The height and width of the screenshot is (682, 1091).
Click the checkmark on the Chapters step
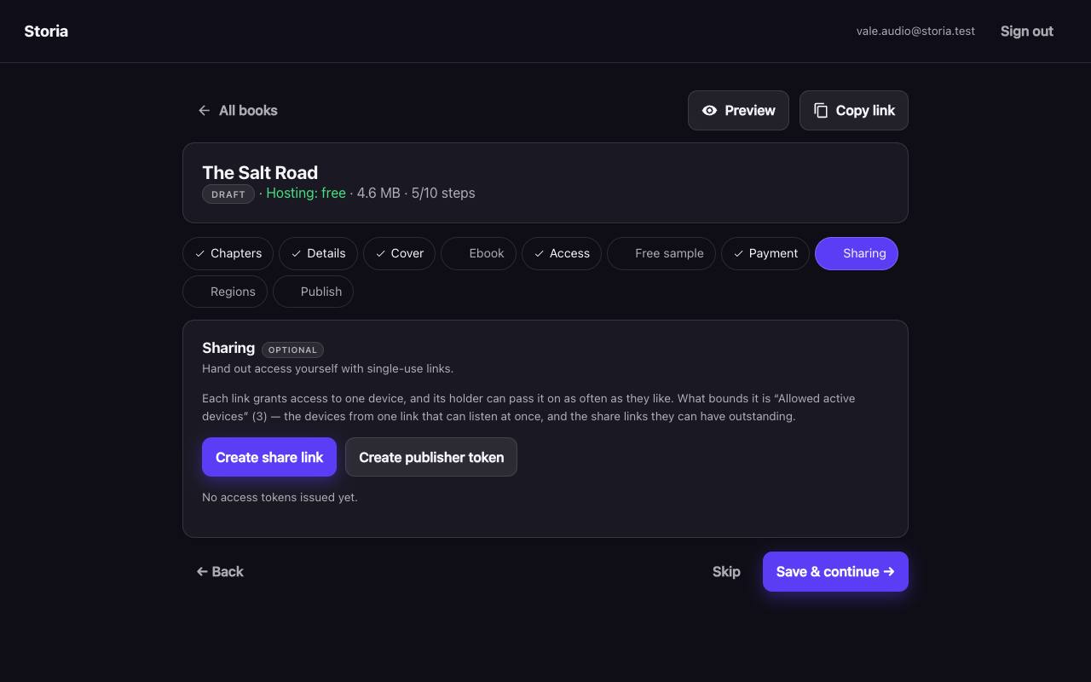199,254
